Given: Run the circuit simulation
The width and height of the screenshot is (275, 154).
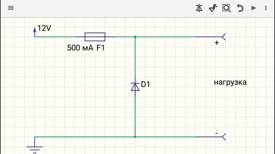Looking at the screenshot, I should pos(254,8).
